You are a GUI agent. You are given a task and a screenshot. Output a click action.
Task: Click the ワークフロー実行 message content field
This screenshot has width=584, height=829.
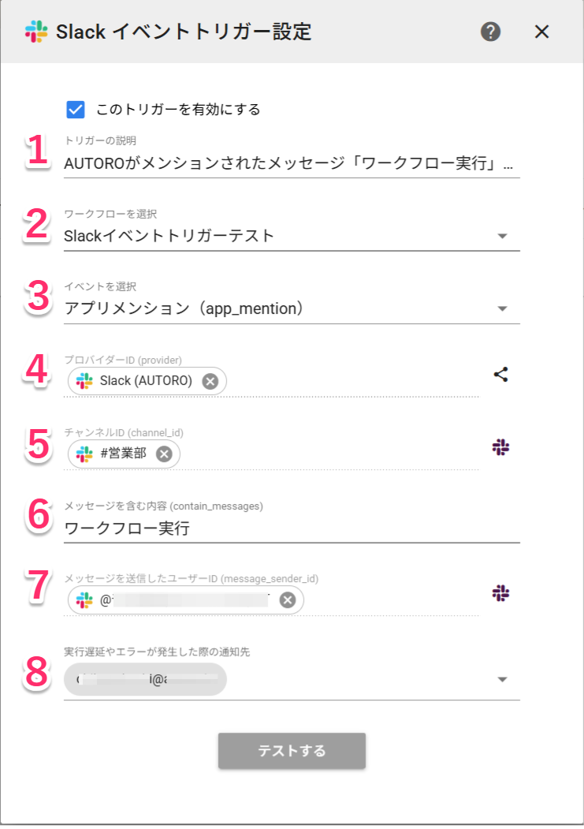click(x=291, y=528)
